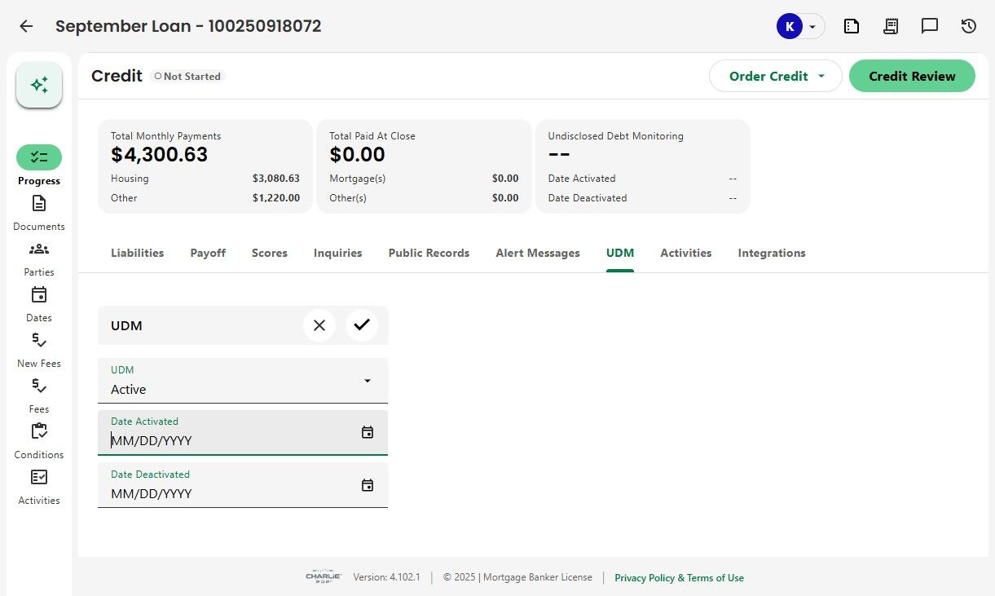Open the chat comments icon

point(930,26)
